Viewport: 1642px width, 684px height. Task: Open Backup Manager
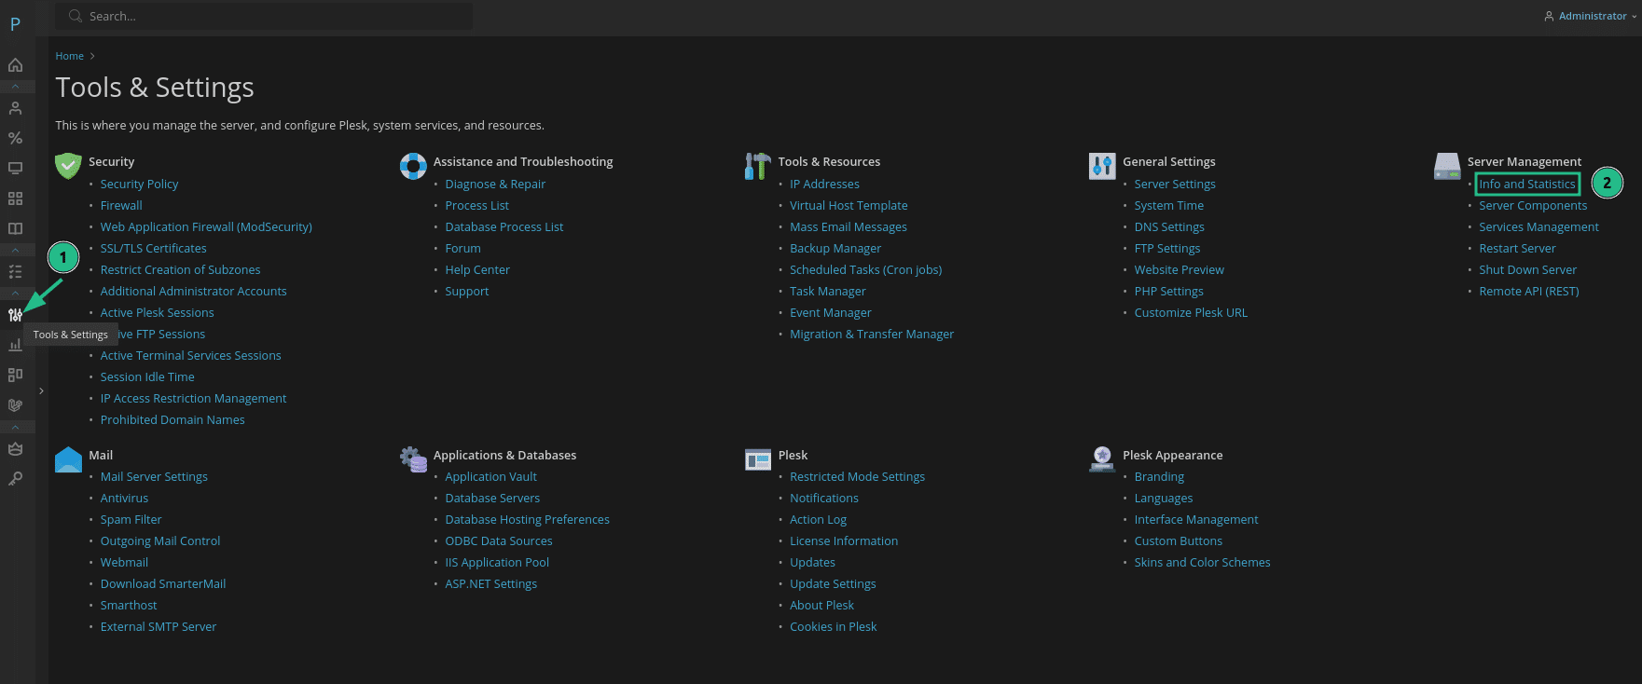[835, 249]
